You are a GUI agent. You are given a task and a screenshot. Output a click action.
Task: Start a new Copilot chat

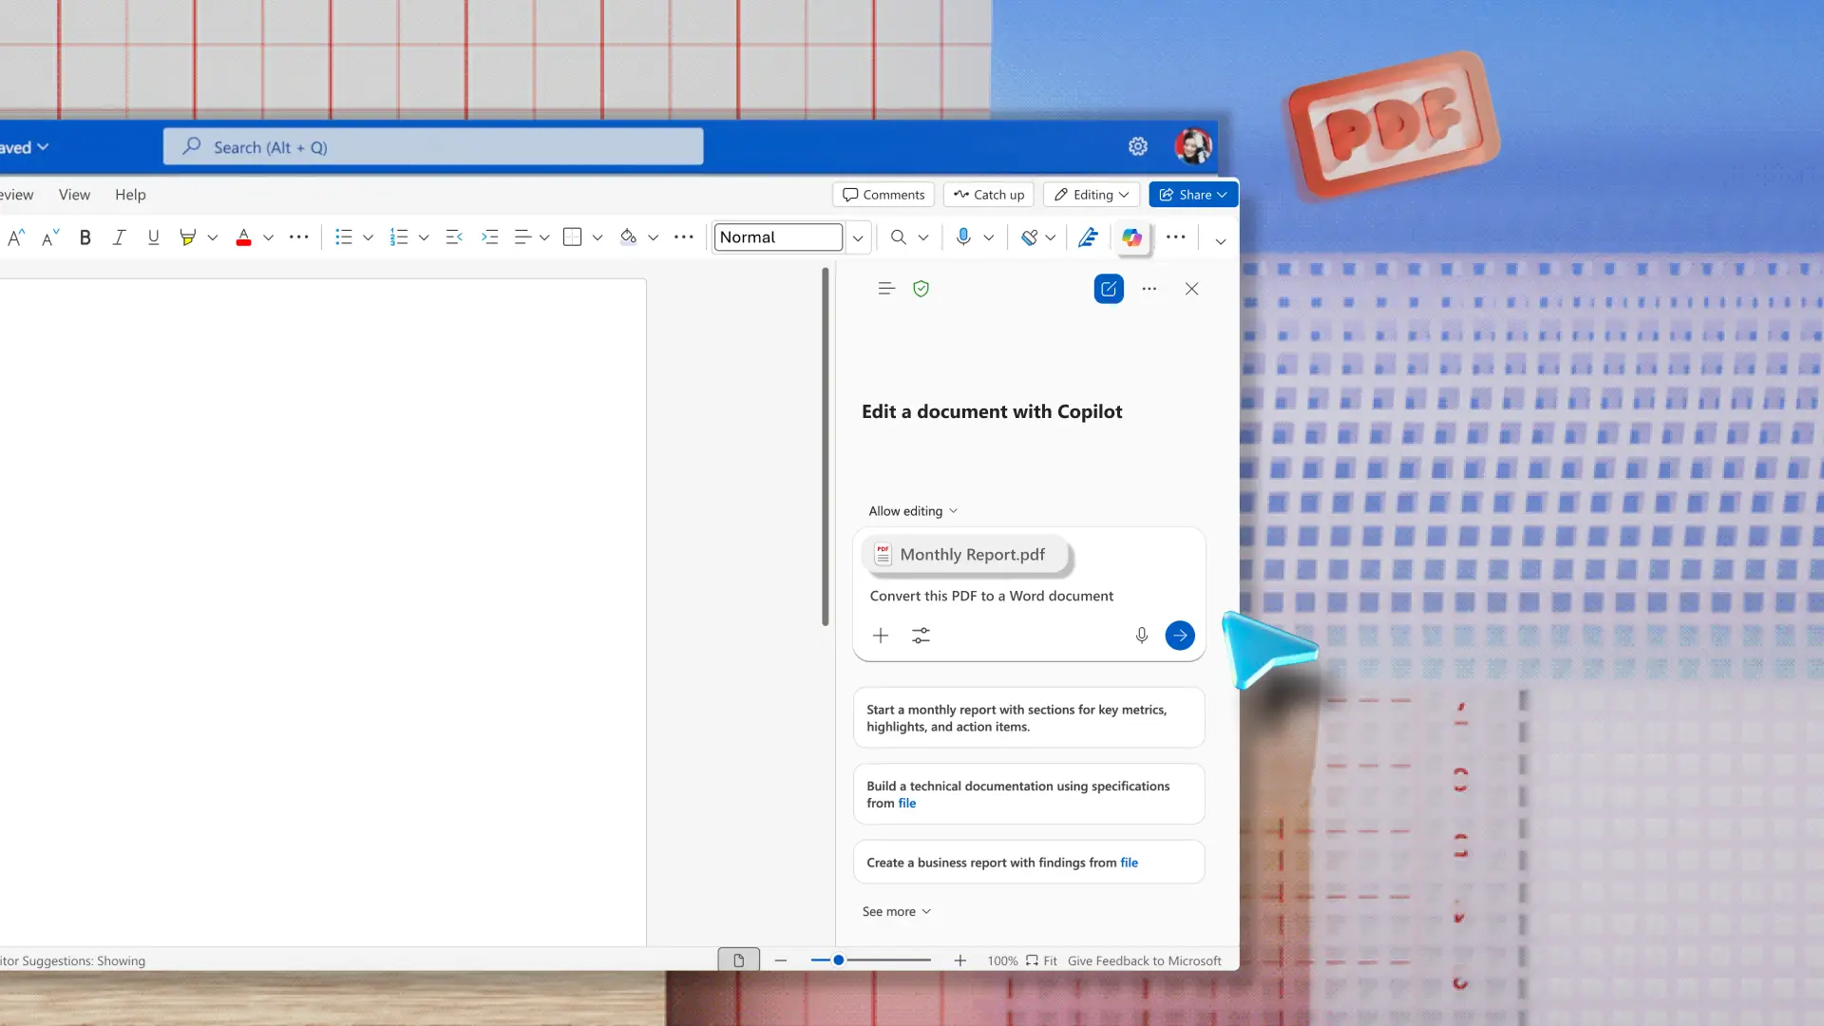point(1109,289)
